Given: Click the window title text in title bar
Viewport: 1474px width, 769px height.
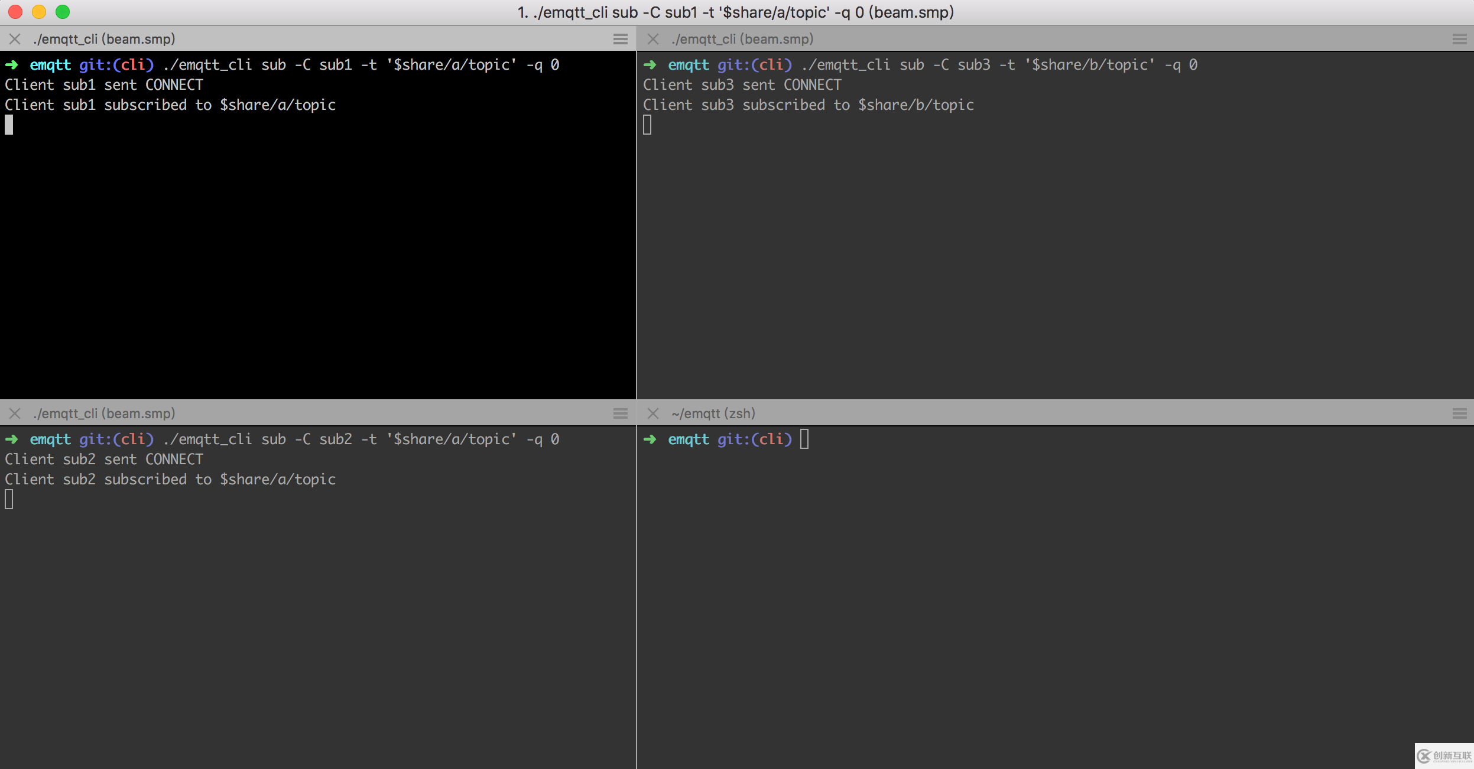Looking at the screenshot, I should click(x=736, y=12).
